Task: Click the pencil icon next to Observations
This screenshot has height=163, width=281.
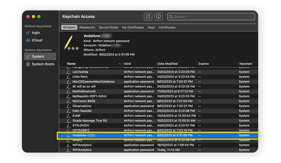Action: tap(68, 106)
